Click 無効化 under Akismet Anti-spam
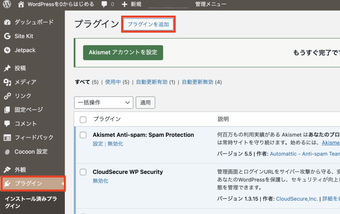This screenshot has width=340, height=214. point(115,144)
